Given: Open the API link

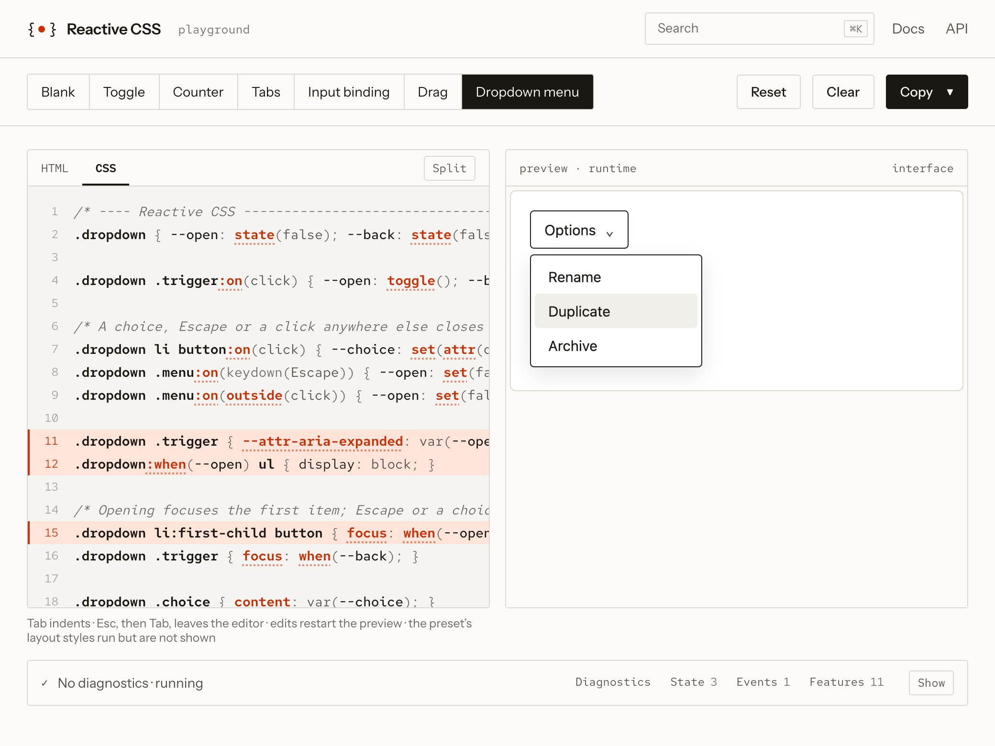Looking at the screenshot, I should pos(957,29).
